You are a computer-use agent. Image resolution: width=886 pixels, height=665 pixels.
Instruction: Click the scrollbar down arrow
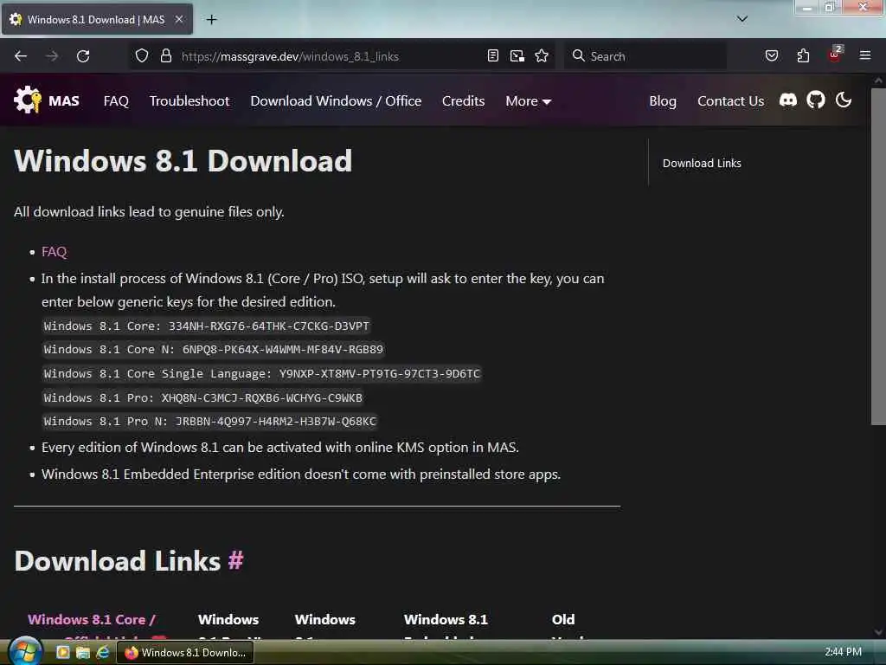878,632
